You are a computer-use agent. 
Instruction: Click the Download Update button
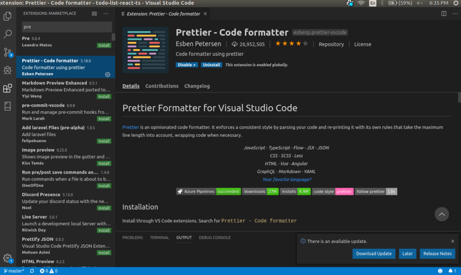point(374,253)
